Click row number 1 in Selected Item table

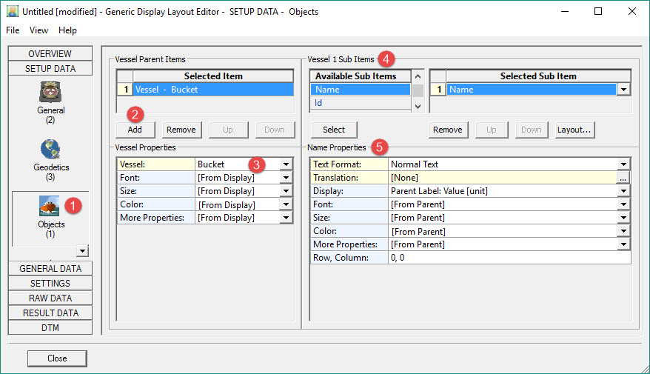tap(126, 89)
